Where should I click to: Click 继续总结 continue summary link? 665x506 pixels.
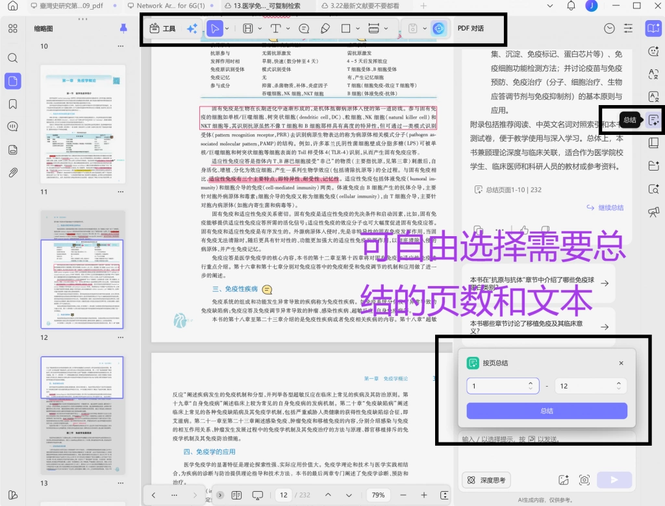pos(605,207)
